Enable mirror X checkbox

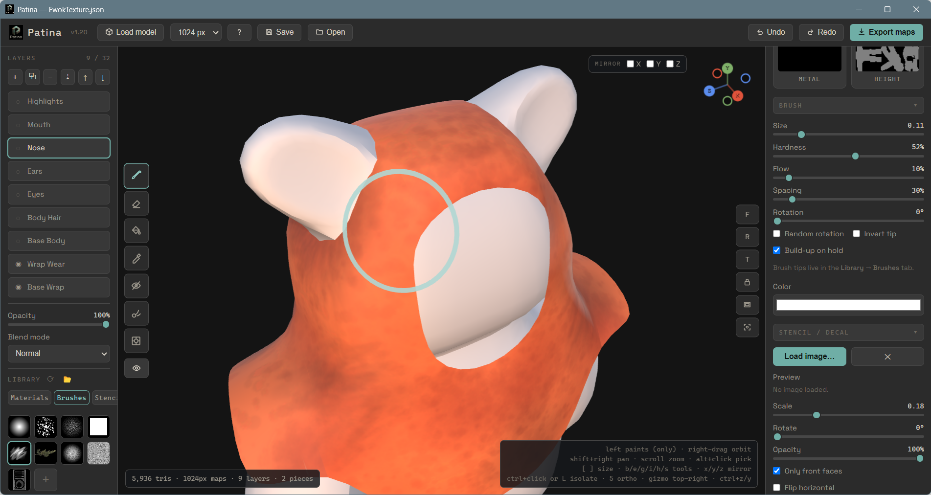pos(630,64)
